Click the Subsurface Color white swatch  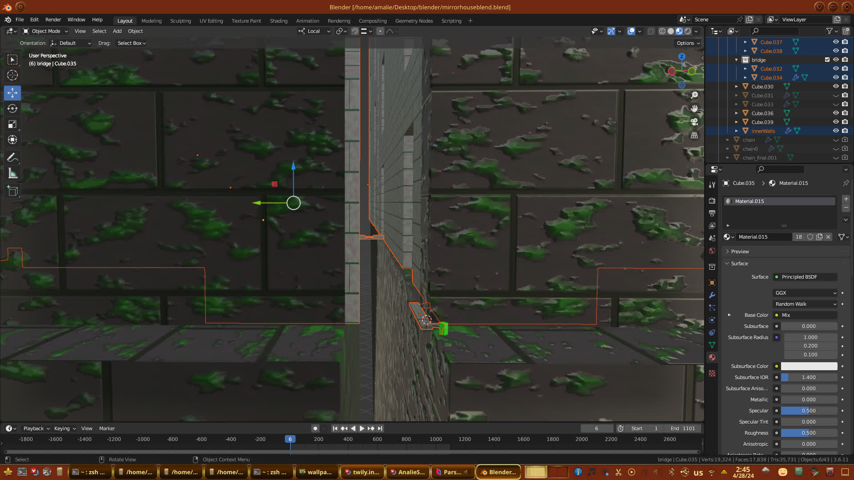click(809, 366)
